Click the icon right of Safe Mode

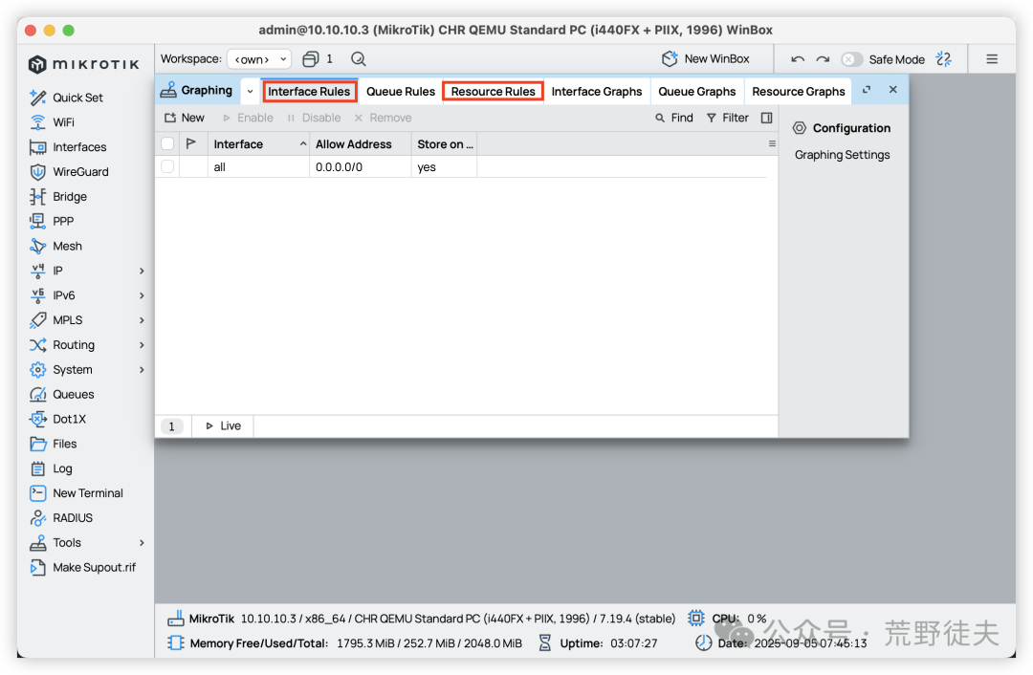click(x=943, y=59)
